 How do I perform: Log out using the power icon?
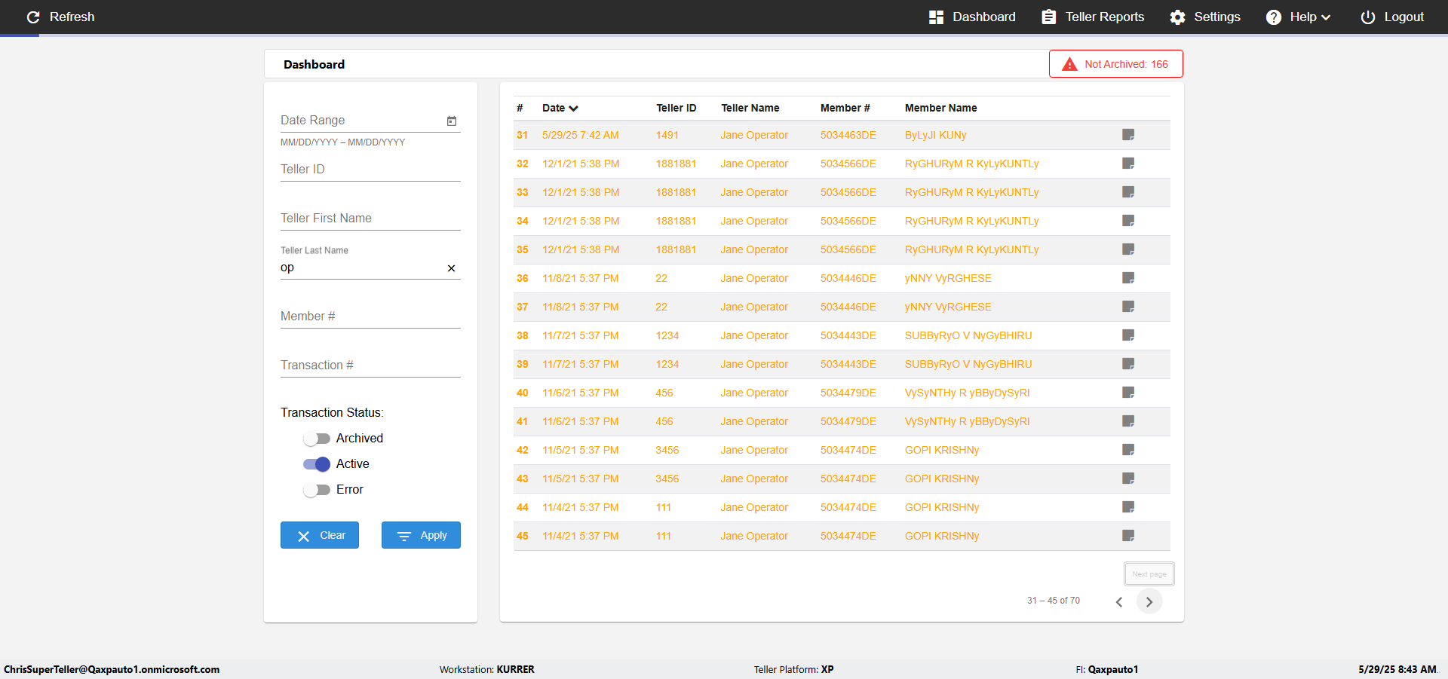[x=1367, y=17]
